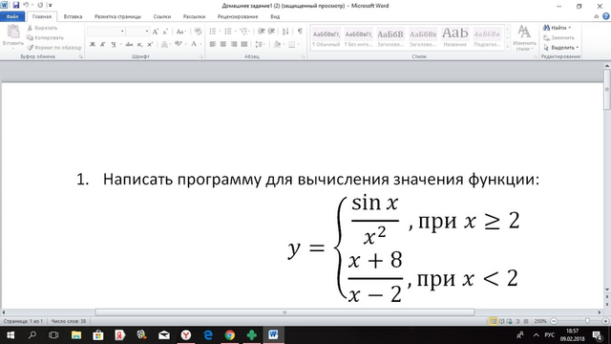The image size is (611, 344).
Task: Expand the font size dropdown
Action: coord(147,32)
